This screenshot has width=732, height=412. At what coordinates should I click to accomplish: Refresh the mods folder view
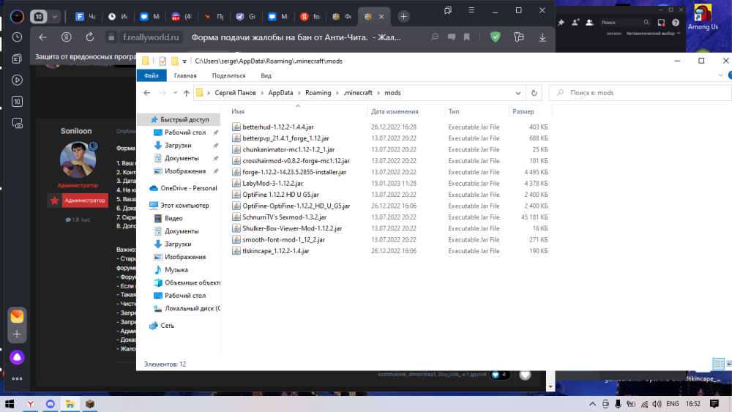point(534,93)
